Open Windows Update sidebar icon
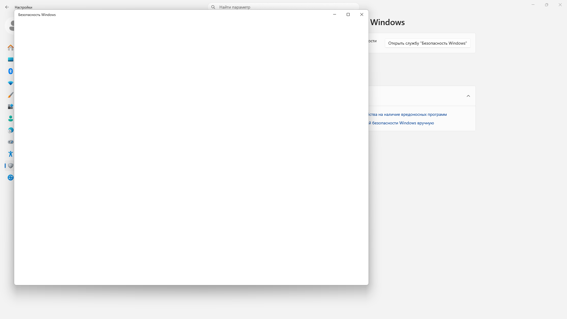 [x=11, y=178]
